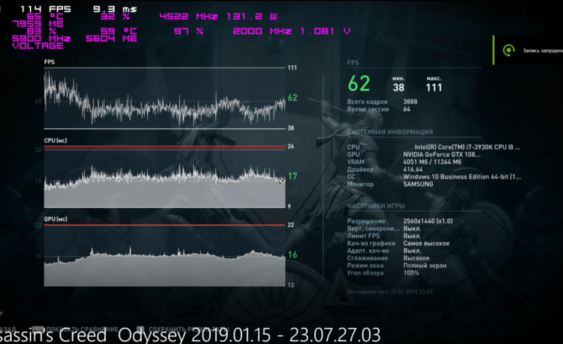
Task: Click the Запись запущена notification text
Action: [542, 51]
